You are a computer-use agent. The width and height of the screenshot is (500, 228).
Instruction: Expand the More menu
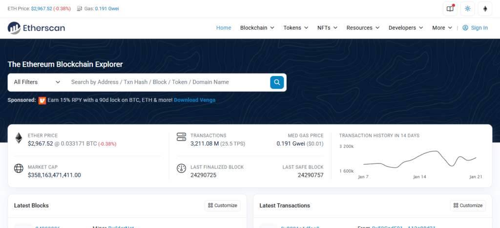(x=442, y=28)
